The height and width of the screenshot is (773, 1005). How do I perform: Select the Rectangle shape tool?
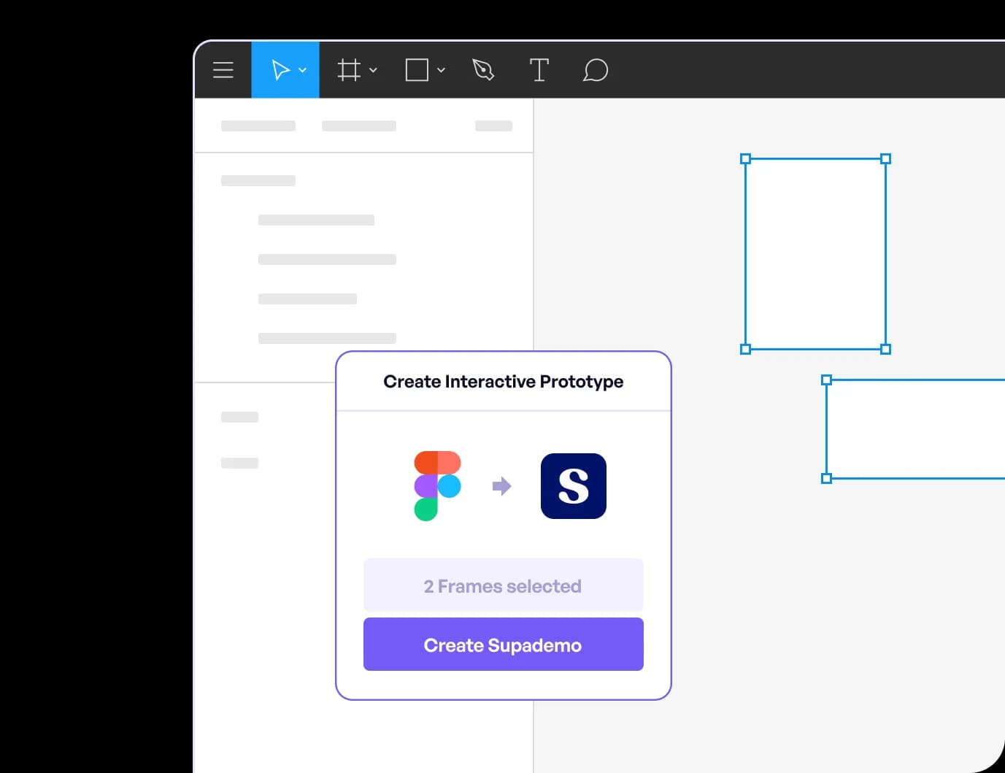416,69
